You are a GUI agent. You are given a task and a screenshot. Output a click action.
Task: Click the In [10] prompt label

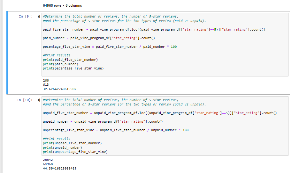25,100
